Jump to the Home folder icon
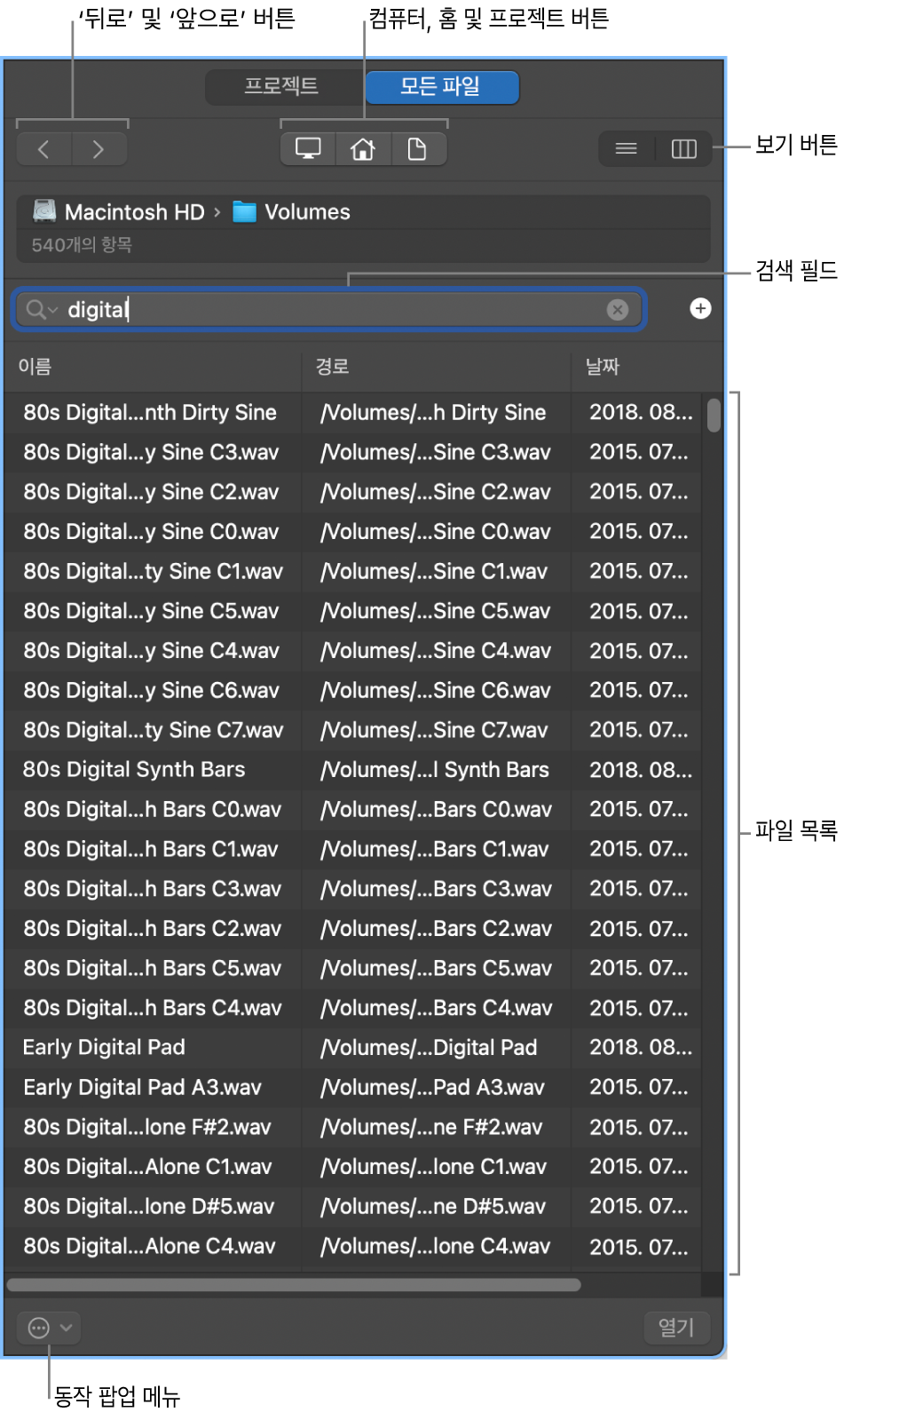 pyautogui.click(x=362, y=149)
